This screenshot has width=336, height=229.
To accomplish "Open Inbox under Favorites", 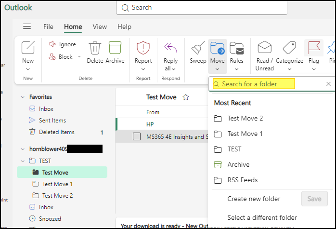I will tap(62, 109).
